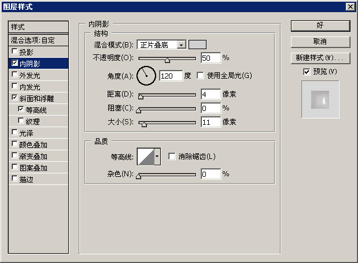Enable the 渐变叠加 gradient overlay checkbox
Viewport: 358px width, 263px height.
click(14, 155)
